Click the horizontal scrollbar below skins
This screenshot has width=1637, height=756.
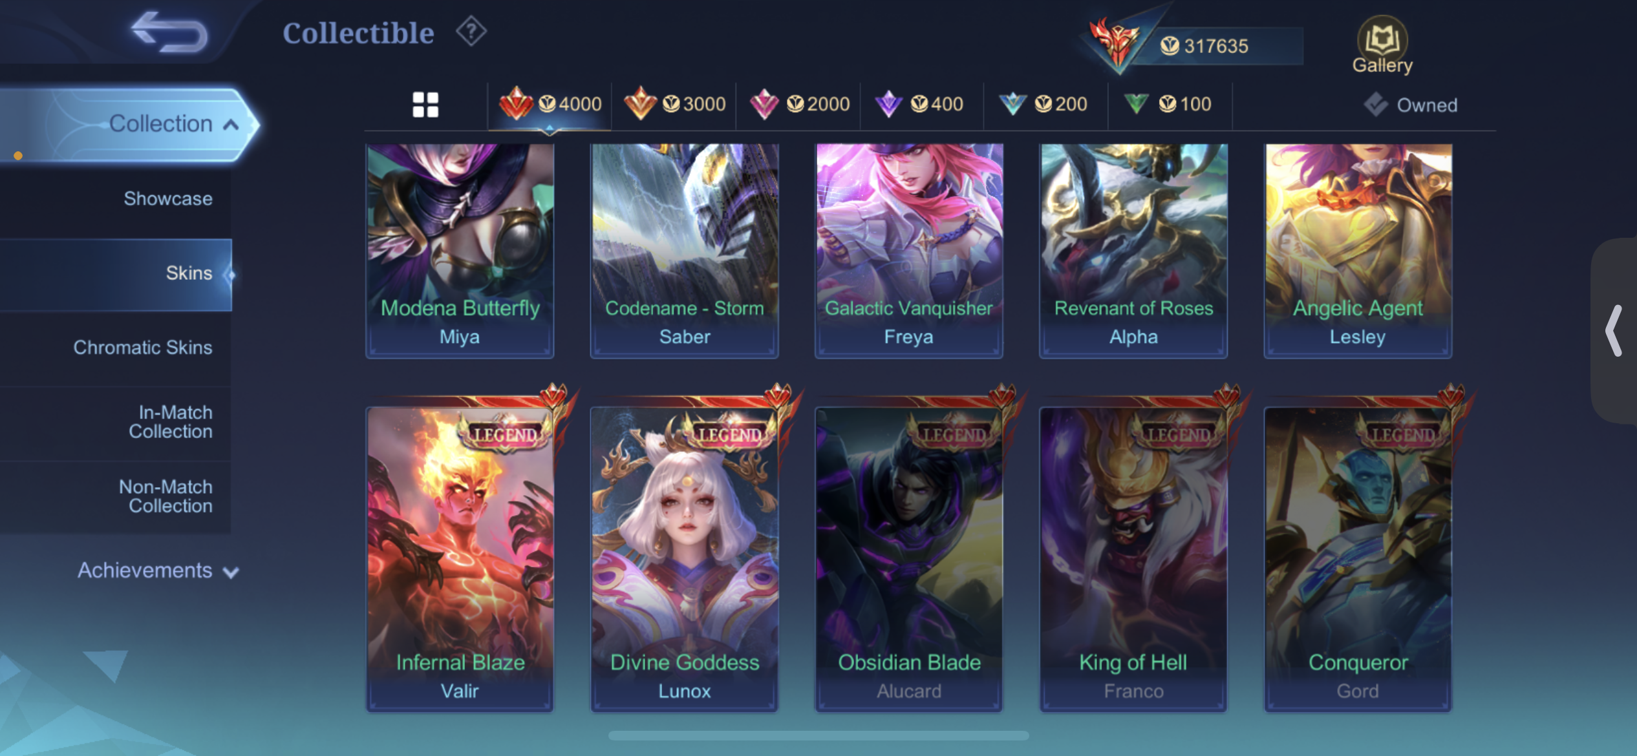click(818, 735)
